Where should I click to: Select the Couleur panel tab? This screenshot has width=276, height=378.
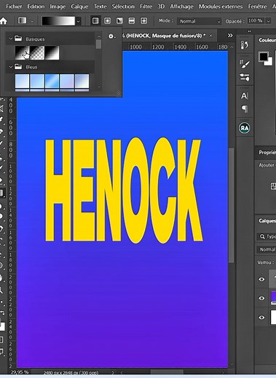click(267, 40)
